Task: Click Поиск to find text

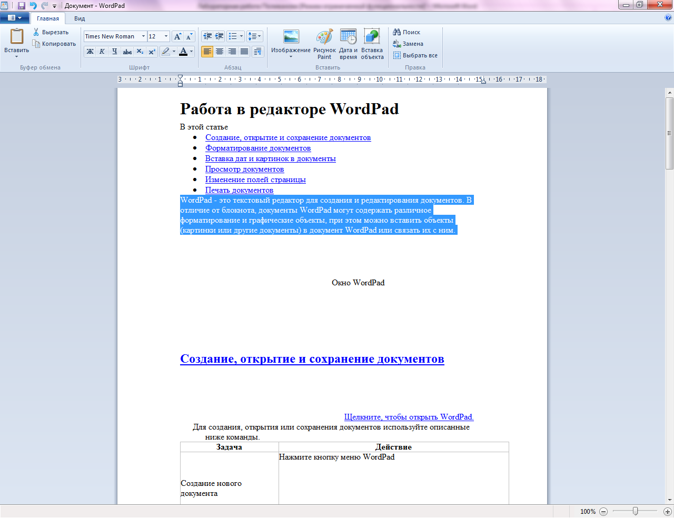Action: point(407,32)
